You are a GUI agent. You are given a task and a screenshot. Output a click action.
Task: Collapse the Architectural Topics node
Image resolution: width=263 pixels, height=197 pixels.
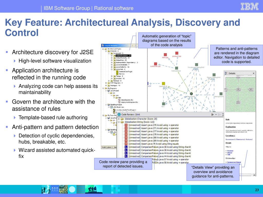coord(103,49)
